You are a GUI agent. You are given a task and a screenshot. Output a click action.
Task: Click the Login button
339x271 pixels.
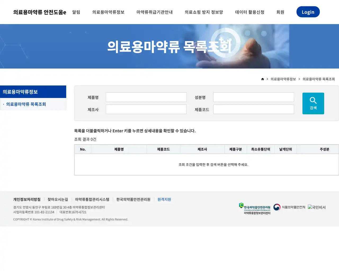coord(308,12)
